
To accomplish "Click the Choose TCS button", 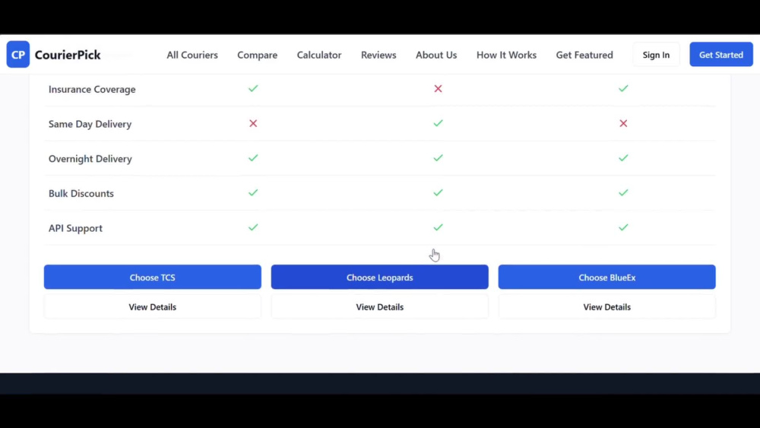I will (x=152, y=277).
